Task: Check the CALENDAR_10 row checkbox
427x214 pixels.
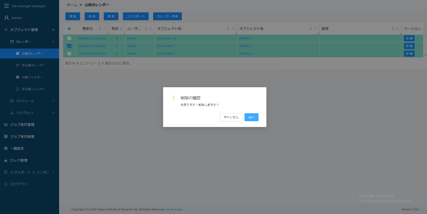Action: click(69, 38)
